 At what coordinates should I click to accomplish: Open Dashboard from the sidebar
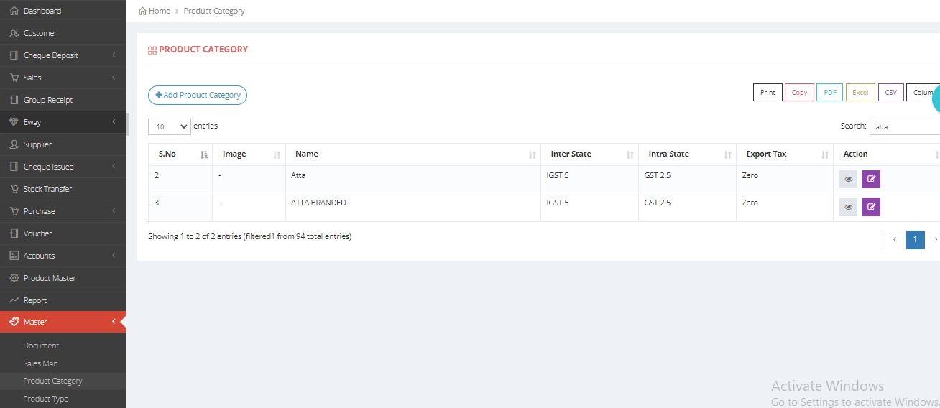coord(42,11)
